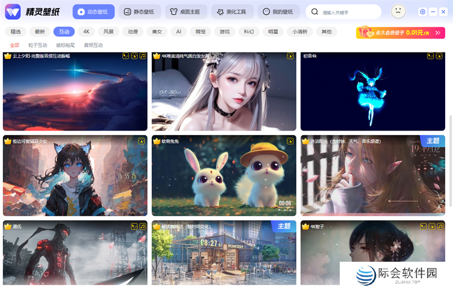Open the 桌面主题 tab
The width and height of the screenshot is (453, 290).
pos(186,12)
